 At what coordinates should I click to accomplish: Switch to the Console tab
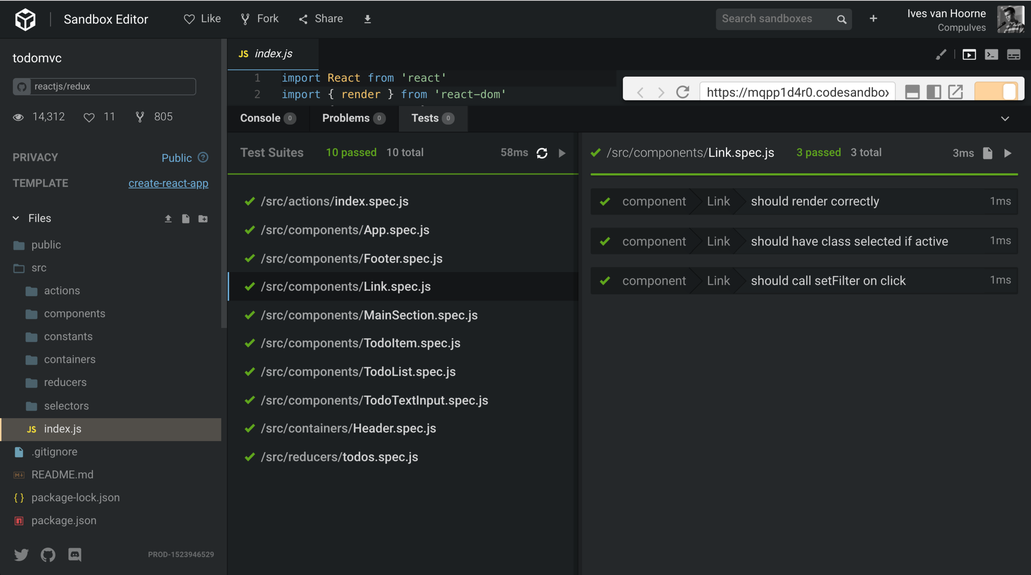260,118
